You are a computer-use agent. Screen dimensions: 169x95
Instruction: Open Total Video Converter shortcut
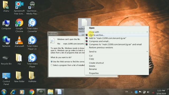(32, 26)
